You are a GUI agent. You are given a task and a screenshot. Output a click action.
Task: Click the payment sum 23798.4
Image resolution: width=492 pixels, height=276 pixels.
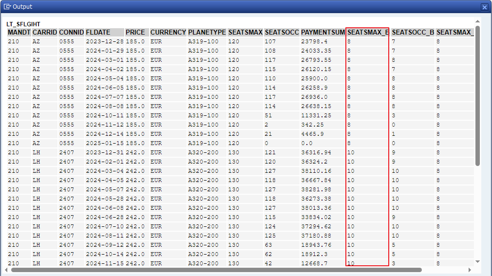pyautogui.click(x=314, y=41)
